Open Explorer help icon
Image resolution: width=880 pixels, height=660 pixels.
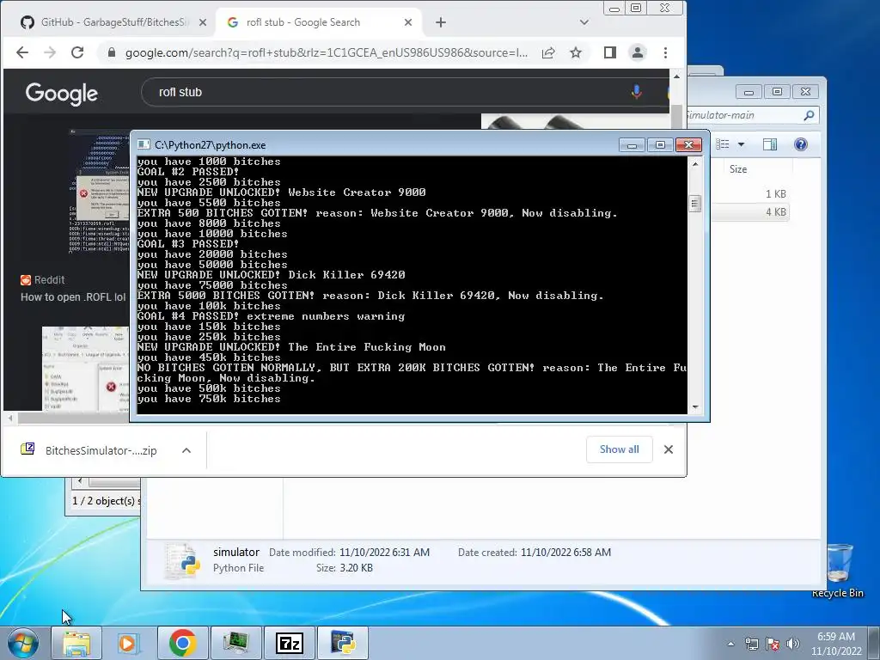(x=801, y=144)
